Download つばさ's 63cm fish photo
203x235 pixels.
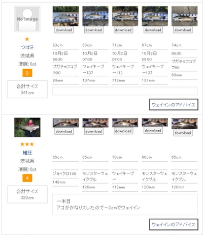(x=64, y=30)
